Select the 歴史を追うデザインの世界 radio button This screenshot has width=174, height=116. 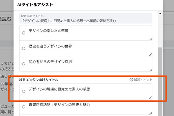tap(23, 48)
